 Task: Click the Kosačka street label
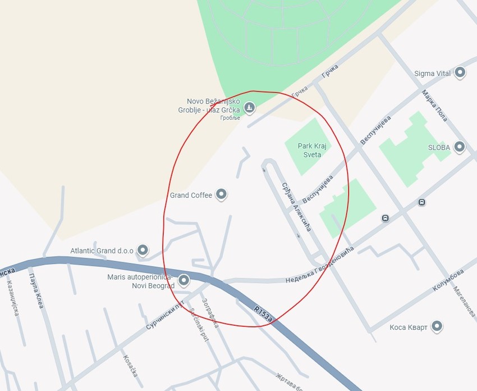131,366
